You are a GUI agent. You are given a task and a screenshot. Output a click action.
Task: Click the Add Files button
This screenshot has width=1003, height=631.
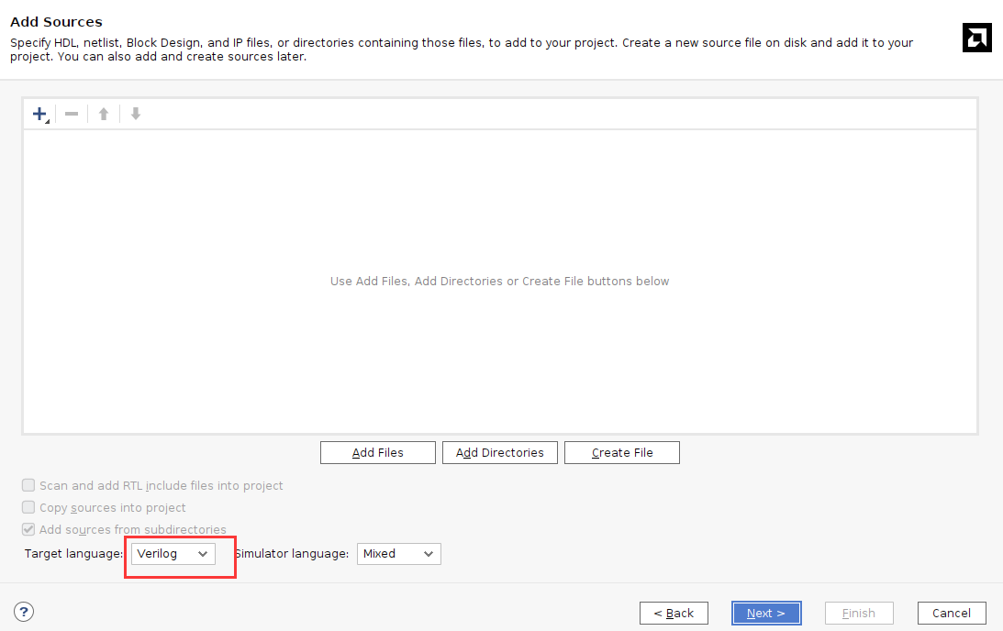pos(377,453)
